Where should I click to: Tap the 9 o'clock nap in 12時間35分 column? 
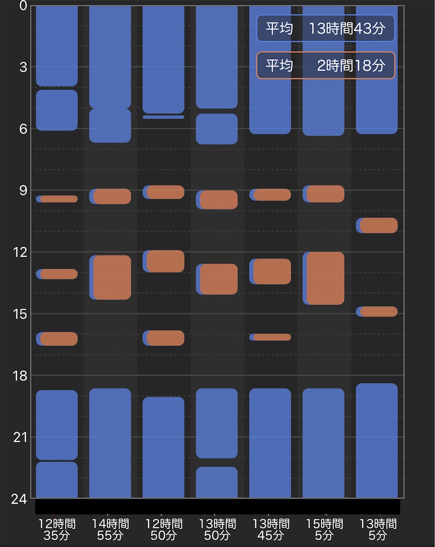(x=58, y=199)
